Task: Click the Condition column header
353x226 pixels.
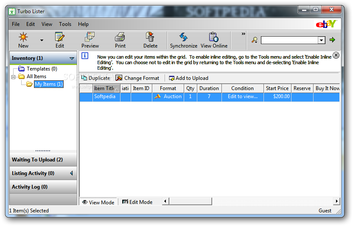Action: 242,88
